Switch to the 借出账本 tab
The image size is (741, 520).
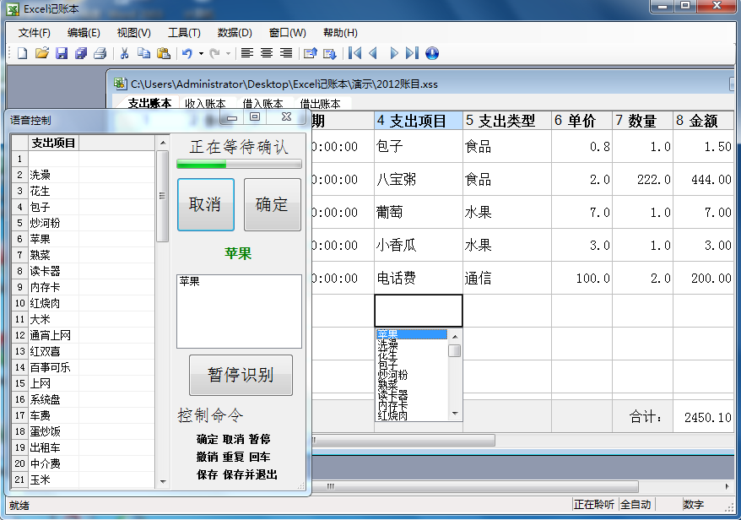pos(321,103)
